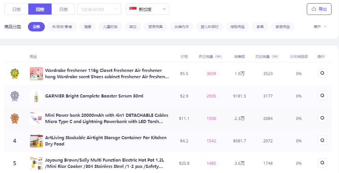Filter by 家具 category
This screenshot has width=339, height=173.
point(260,27)
